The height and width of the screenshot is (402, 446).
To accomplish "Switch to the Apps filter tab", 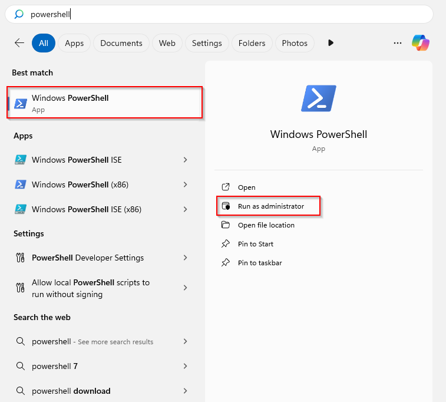I will tap(74, 43).
